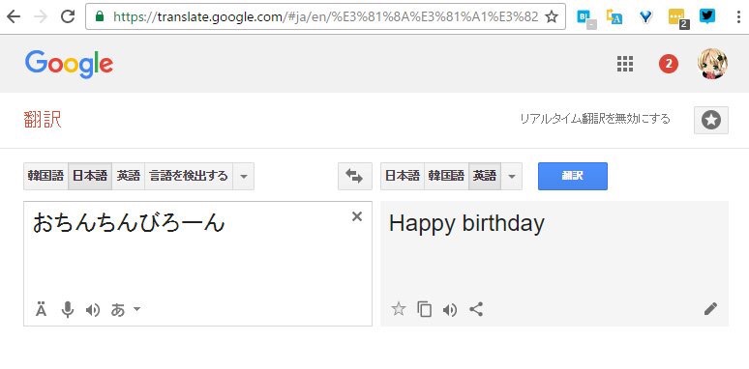This screenshot has height=369, width=749.
Task: Listen to the Japanese source text
Action: (93, 310)
